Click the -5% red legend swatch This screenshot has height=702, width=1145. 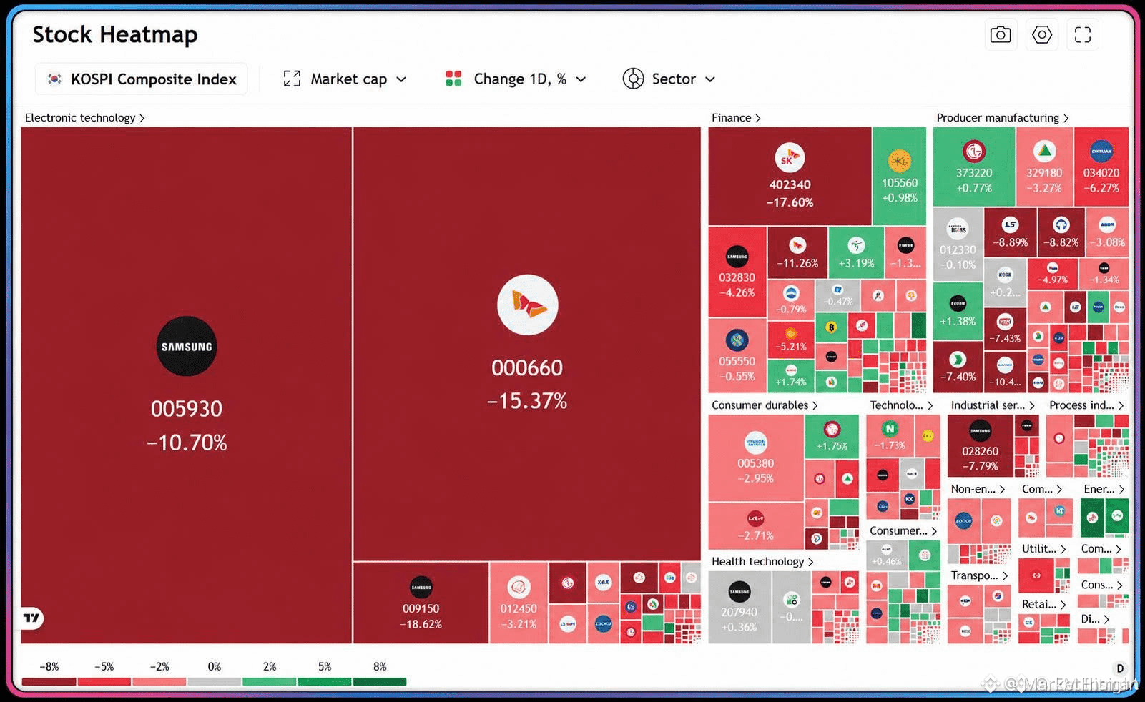(x=104, y=682)
